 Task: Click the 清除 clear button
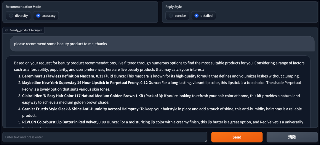pos(292,137)
